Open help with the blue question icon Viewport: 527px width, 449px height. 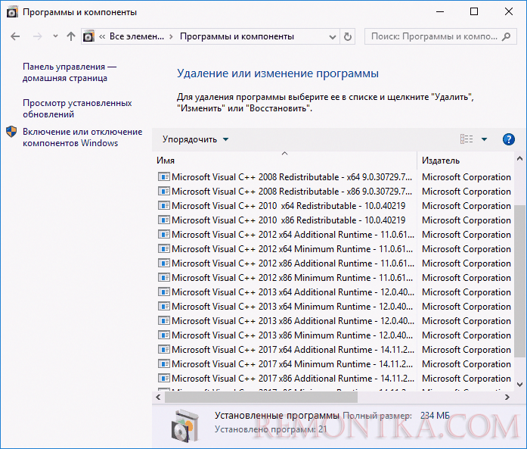(x=509, y=139)
